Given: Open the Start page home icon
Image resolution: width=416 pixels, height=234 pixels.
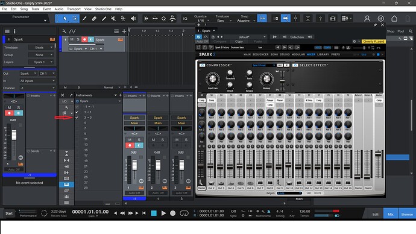Looking at the screenshot, I should coord(394,19).
